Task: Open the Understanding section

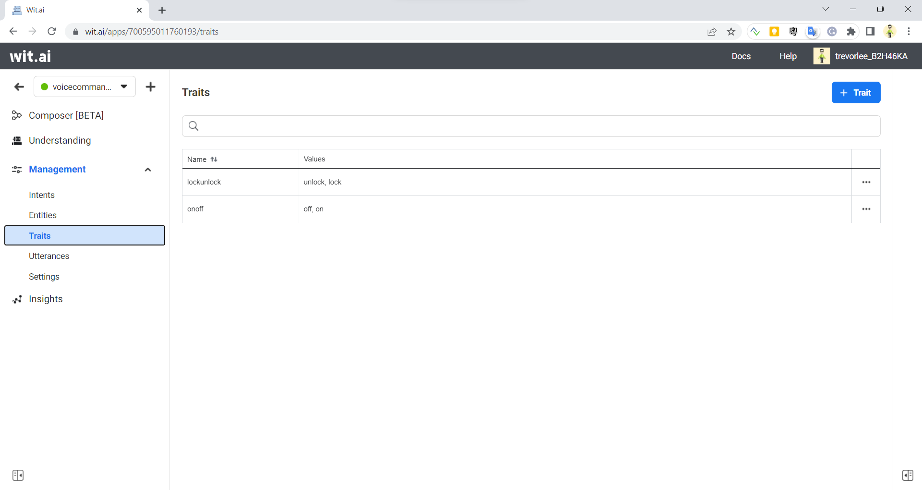Action: coord(60,140)
